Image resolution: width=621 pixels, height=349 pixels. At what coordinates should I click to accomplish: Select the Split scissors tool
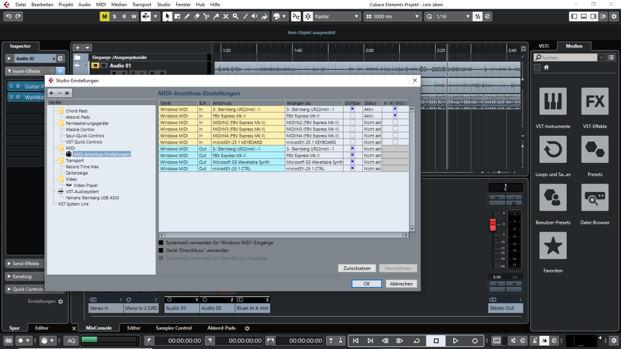pyautogui.click(x=206, y=16)
